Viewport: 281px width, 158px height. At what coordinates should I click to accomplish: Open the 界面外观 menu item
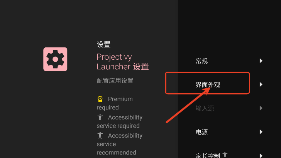(x=229, y=84)
